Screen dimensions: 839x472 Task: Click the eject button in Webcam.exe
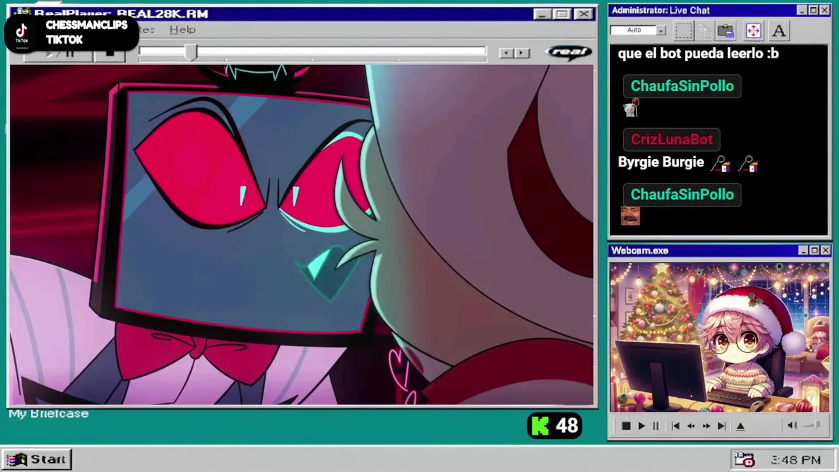[x=741, y=426]
